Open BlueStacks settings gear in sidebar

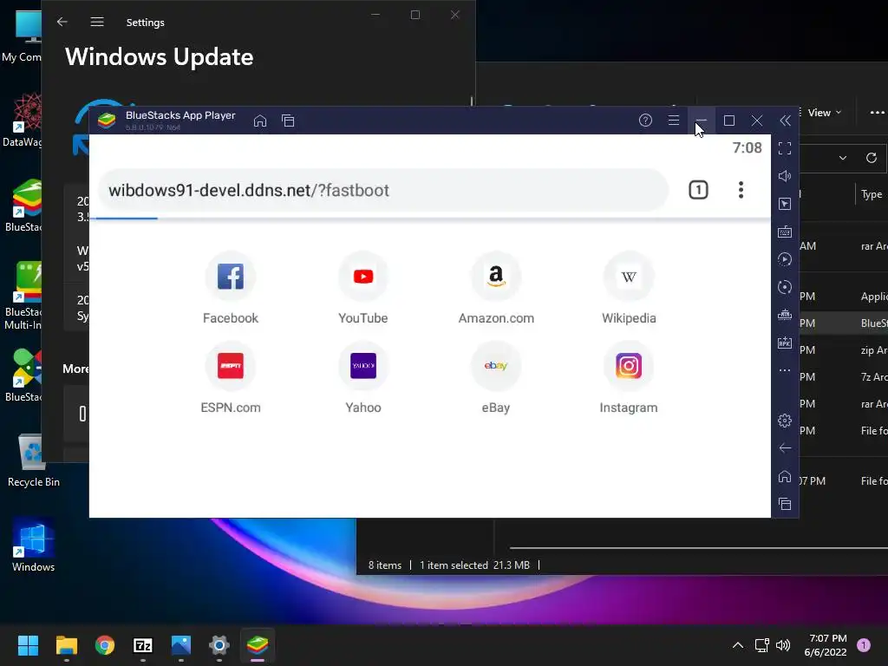(x=785, y=421)
